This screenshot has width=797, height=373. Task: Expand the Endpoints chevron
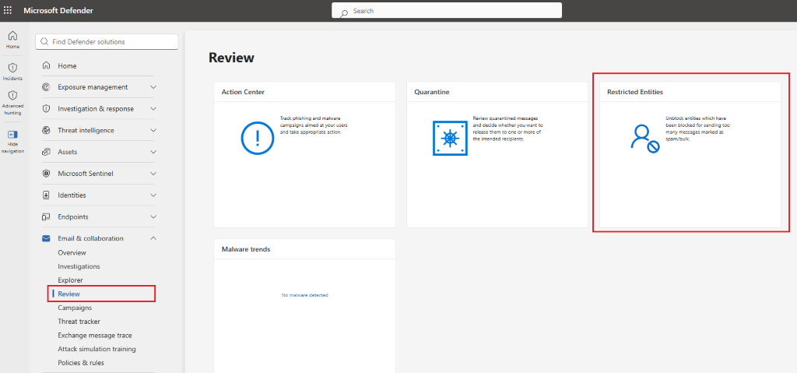tap(153, 216)
